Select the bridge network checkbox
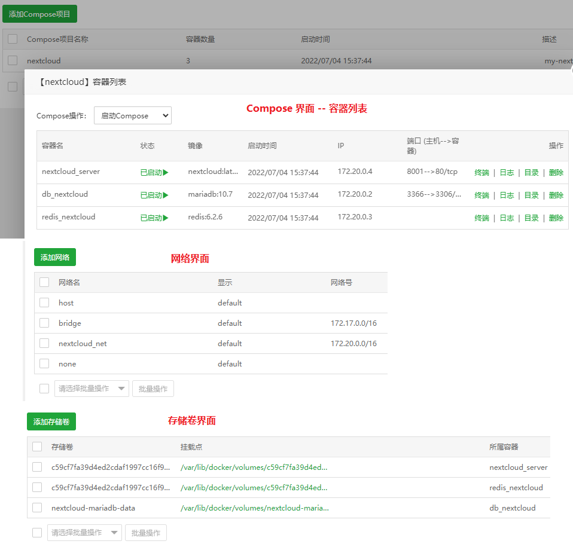Image resolution: width=573 pixels, height=550 pixels. pyautogui.click(x=44, y=323)
